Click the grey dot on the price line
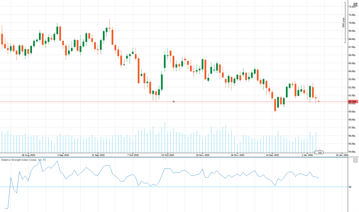 point(174,102)
